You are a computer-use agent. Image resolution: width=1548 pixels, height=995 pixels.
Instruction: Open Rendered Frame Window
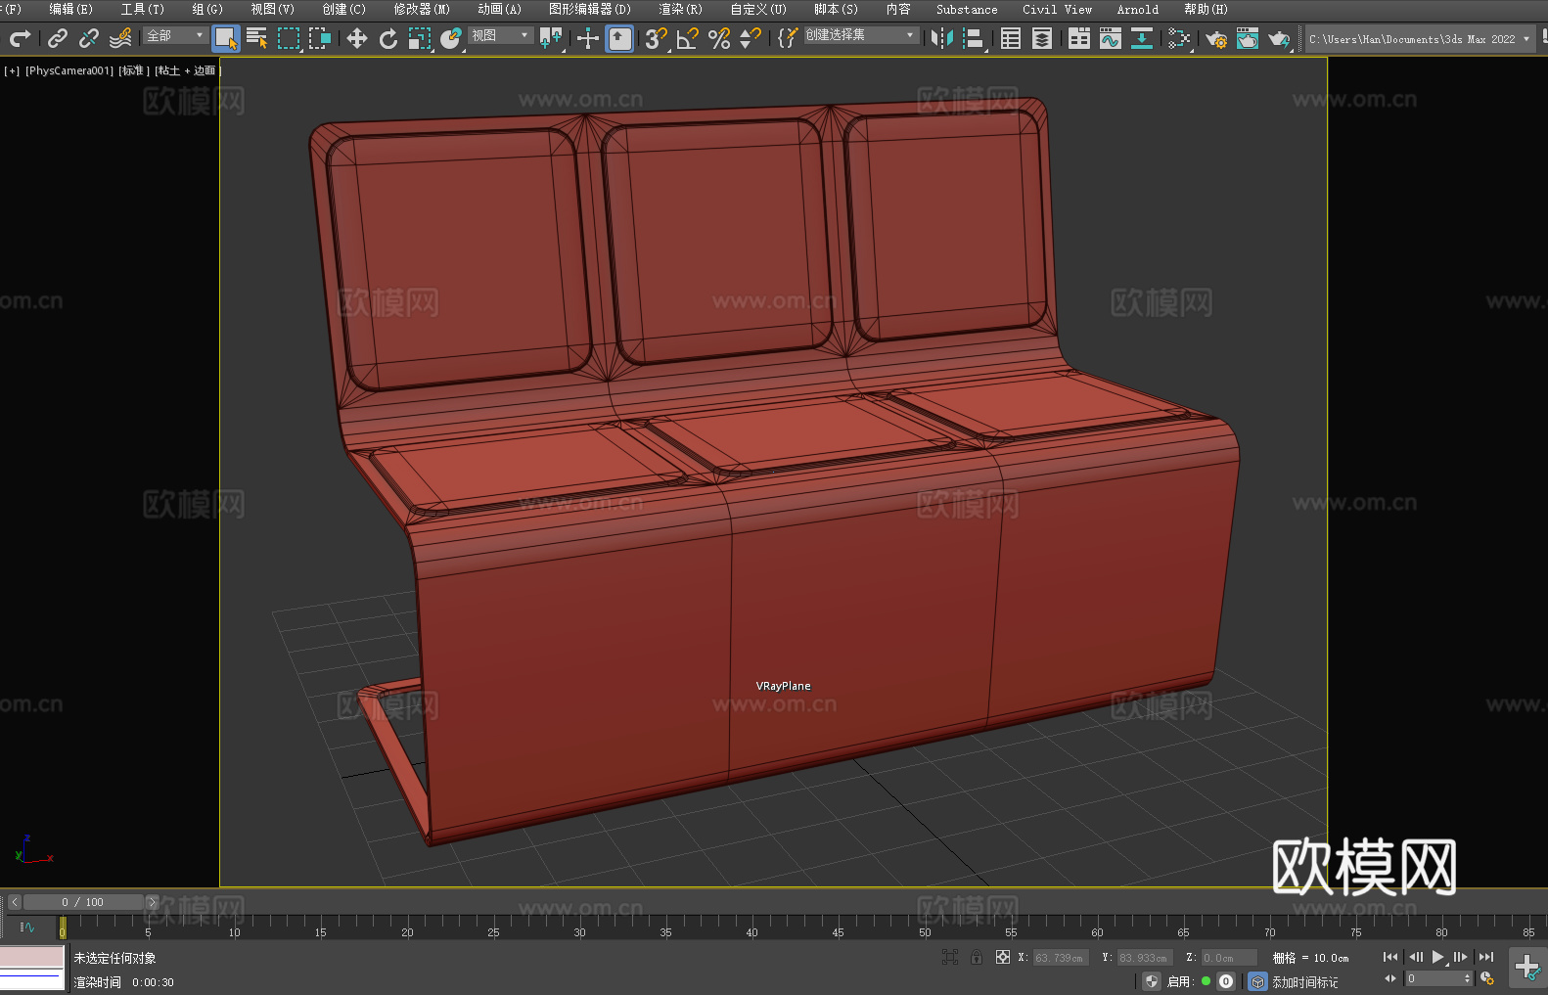(x=1248, y=38)
